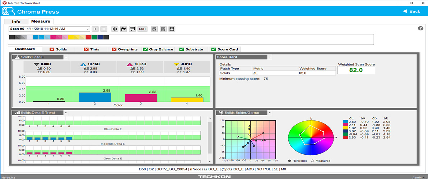This screenshot has height=179, width=428.
Task: Click the TECHKON logo in the footer
Action: click(x=214, y=177)
